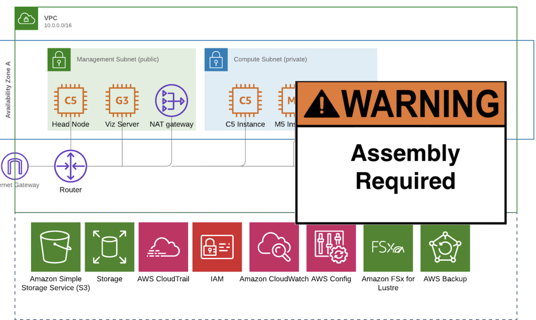Select the Management Subnet (public) label
Image resolution: width=536 pixels, height=320 pixels.
[x=118, y=59]
